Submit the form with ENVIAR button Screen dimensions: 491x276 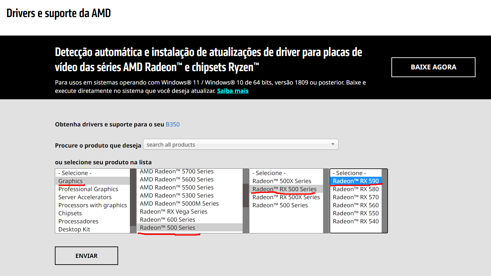click(86, 256)
